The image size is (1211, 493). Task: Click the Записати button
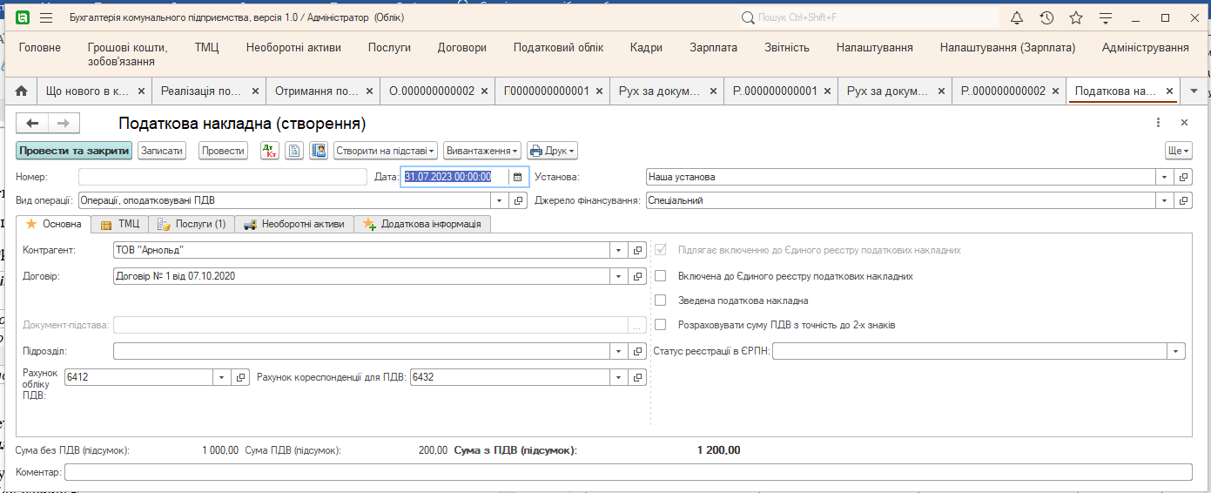162,151
